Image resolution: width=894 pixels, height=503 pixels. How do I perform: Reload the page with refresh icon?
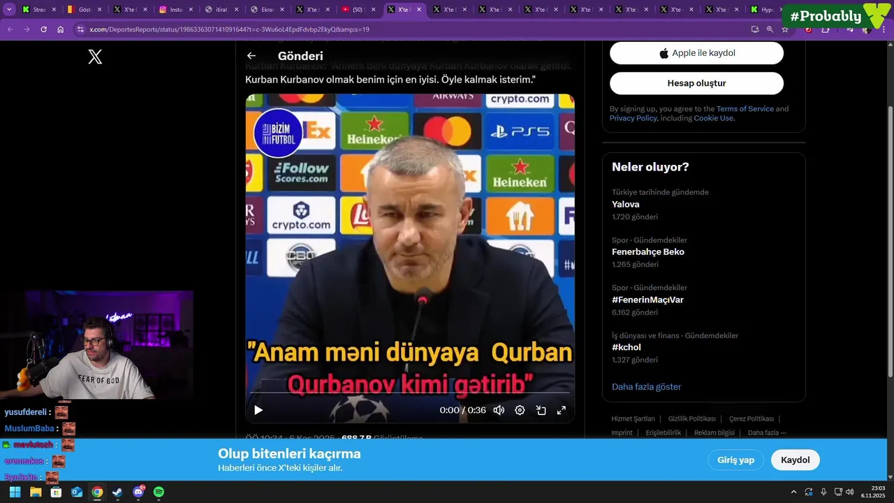coord(43,29)
